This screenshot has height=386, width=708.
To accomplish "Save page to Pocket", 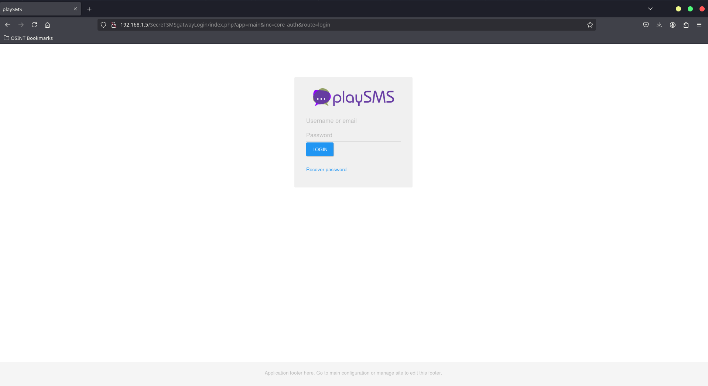I will coord(646,25).
